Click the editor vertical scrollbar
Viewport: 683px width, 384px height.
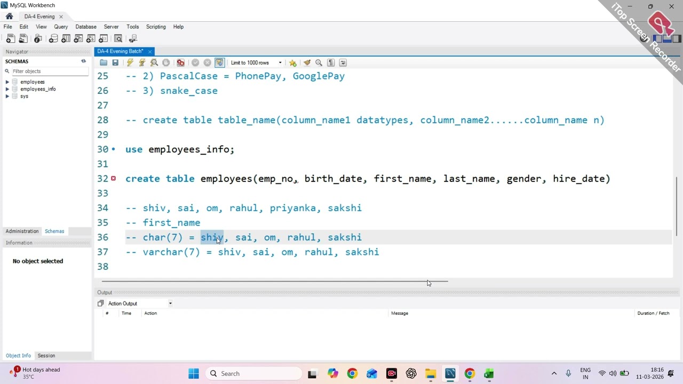(677, 205)
